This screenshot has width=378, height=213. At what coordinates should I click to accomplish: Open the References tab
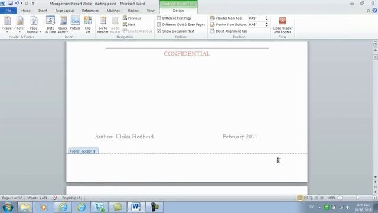tap(90, 11)
